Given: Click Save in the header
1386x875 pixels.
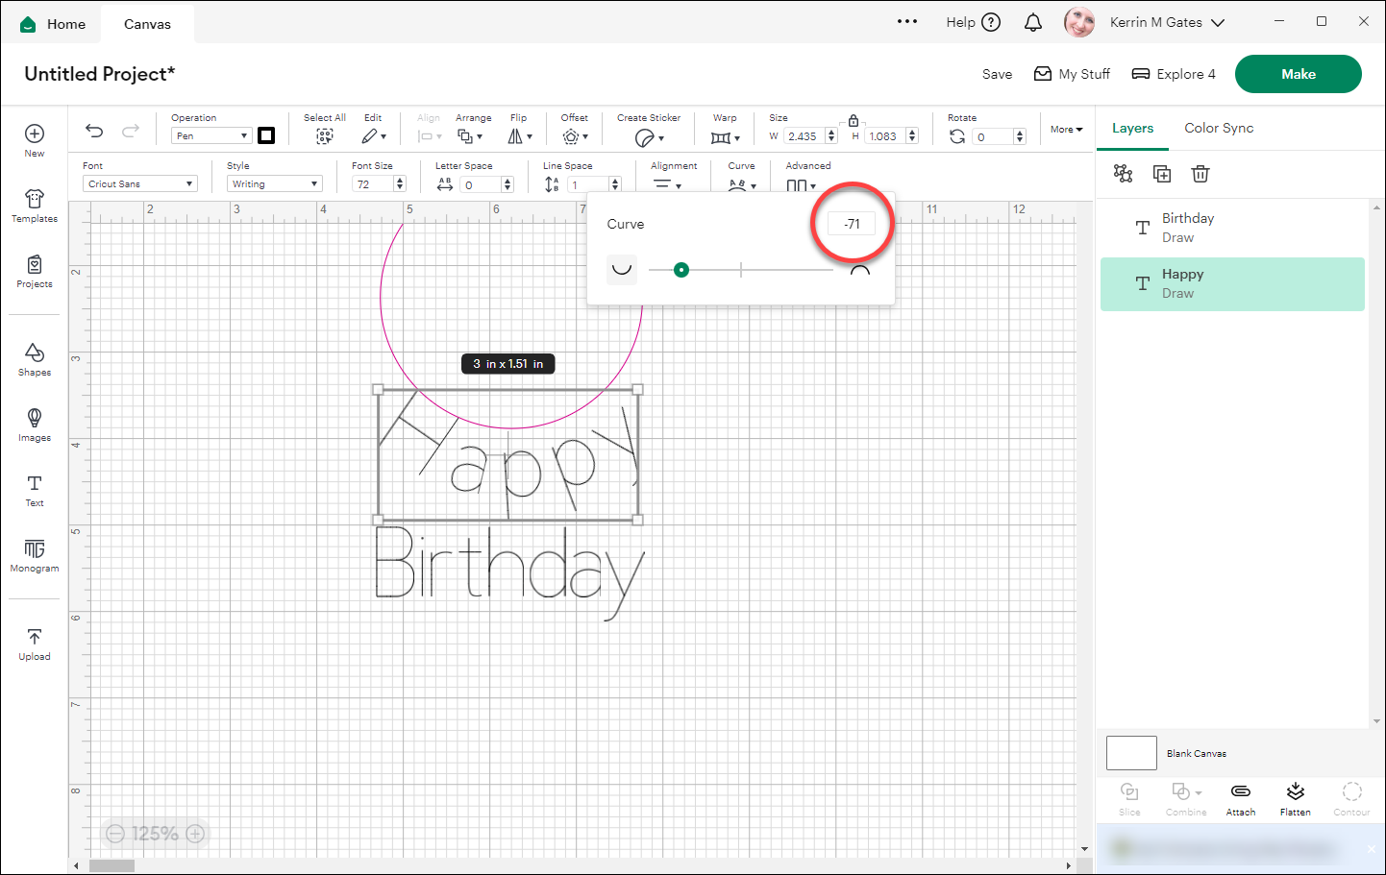Looking at the screenshot, I should coord(997,74).
